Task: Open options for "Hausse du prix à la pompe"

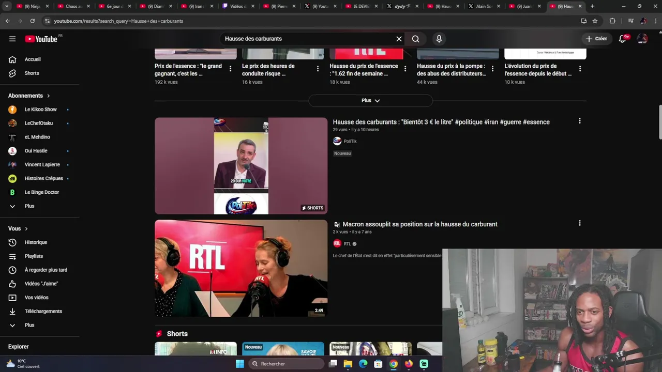Action: point(492,69)
